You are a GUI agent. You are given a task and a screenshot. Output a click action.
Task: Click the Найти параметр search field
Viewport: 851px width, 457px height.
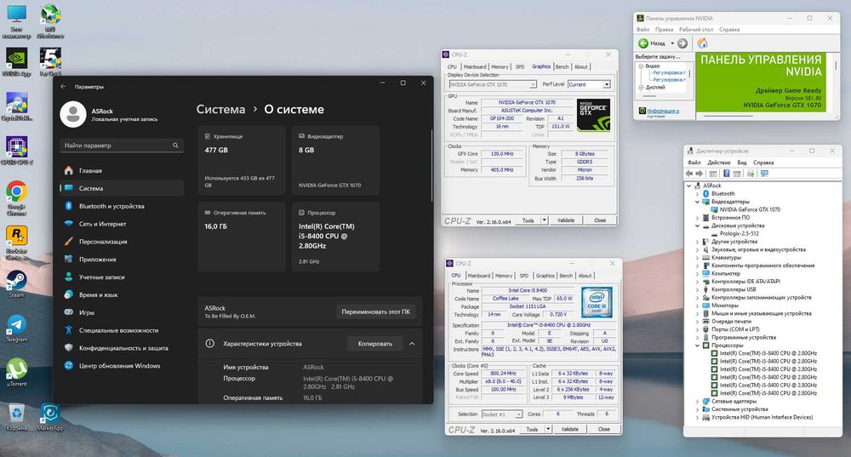tap(122, 146)
